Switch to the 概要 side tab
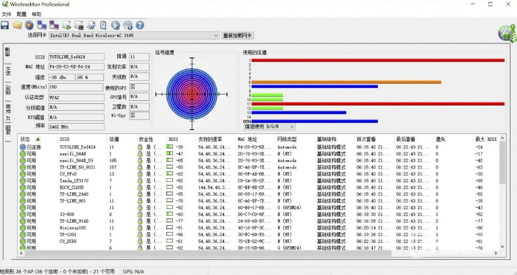Viewport: 517px width, 275px height. [8, 52]
